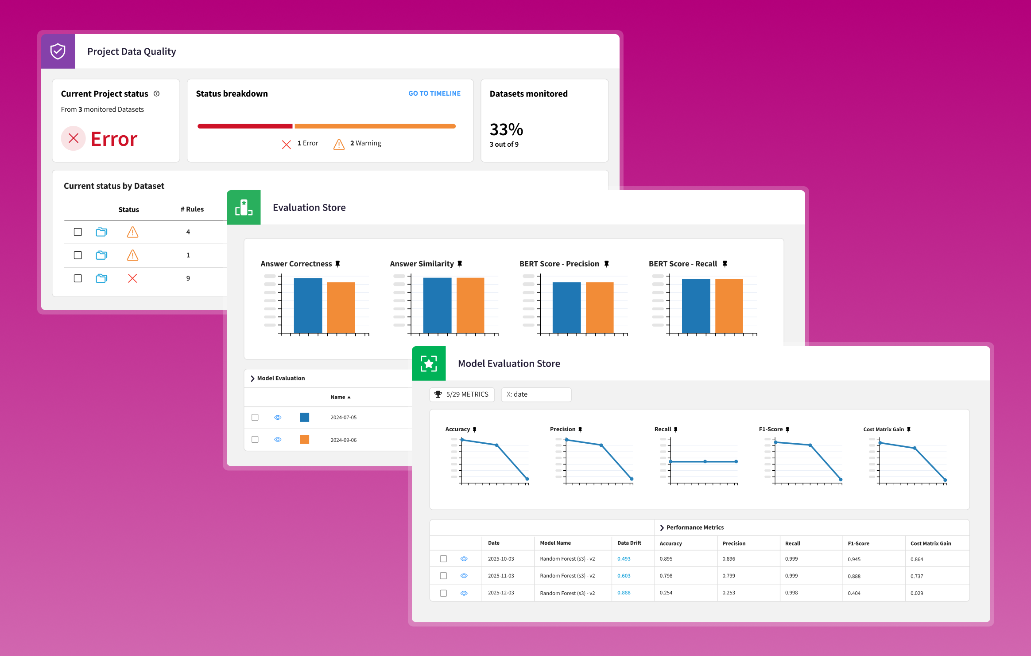Expand the Model Evaluation section chevron

[252, 379]
